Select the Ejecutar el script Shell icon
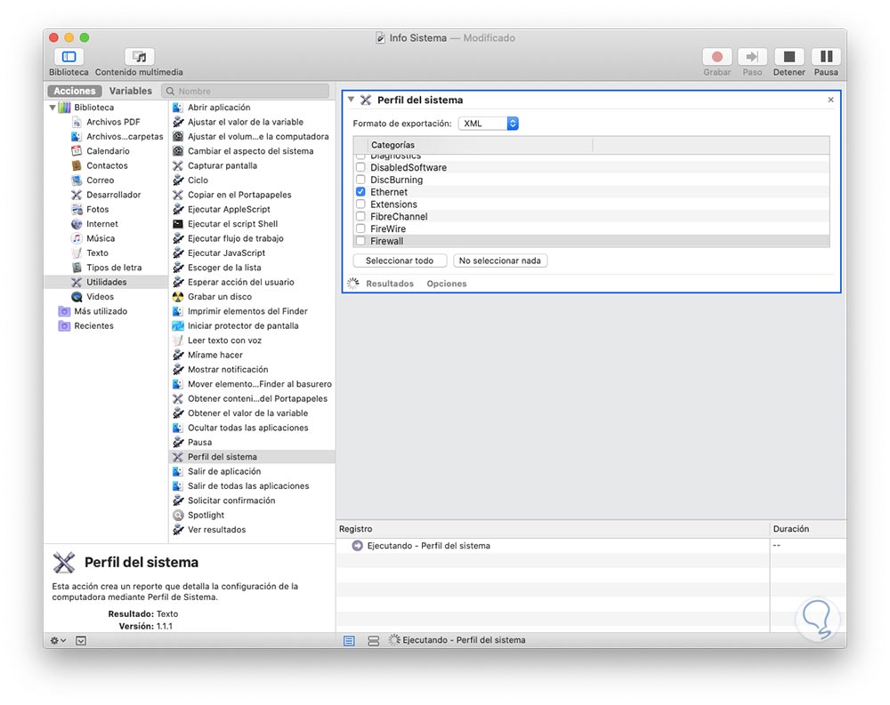Screen dimensions: 890x705 coord(178,224)
